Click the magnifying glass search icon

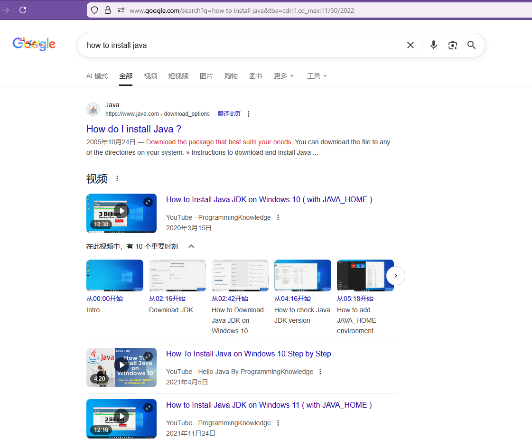coord(471,45)
